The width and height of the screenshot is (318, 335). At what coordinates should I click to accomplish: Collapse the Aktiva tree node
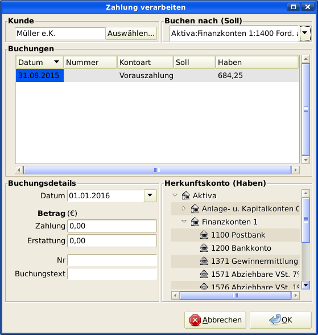(x=175, y=195)
